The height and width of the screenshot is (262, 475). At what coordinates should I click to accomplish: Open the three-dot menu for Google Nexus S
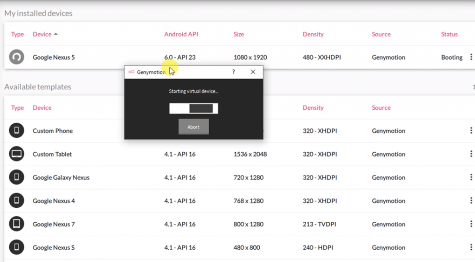pyautogui.click(x=471, y=247)
